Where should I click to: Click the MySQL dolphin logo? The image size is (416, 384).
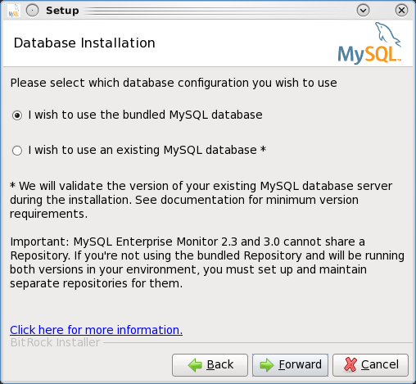pyautogui.click(x=369, y=43)
